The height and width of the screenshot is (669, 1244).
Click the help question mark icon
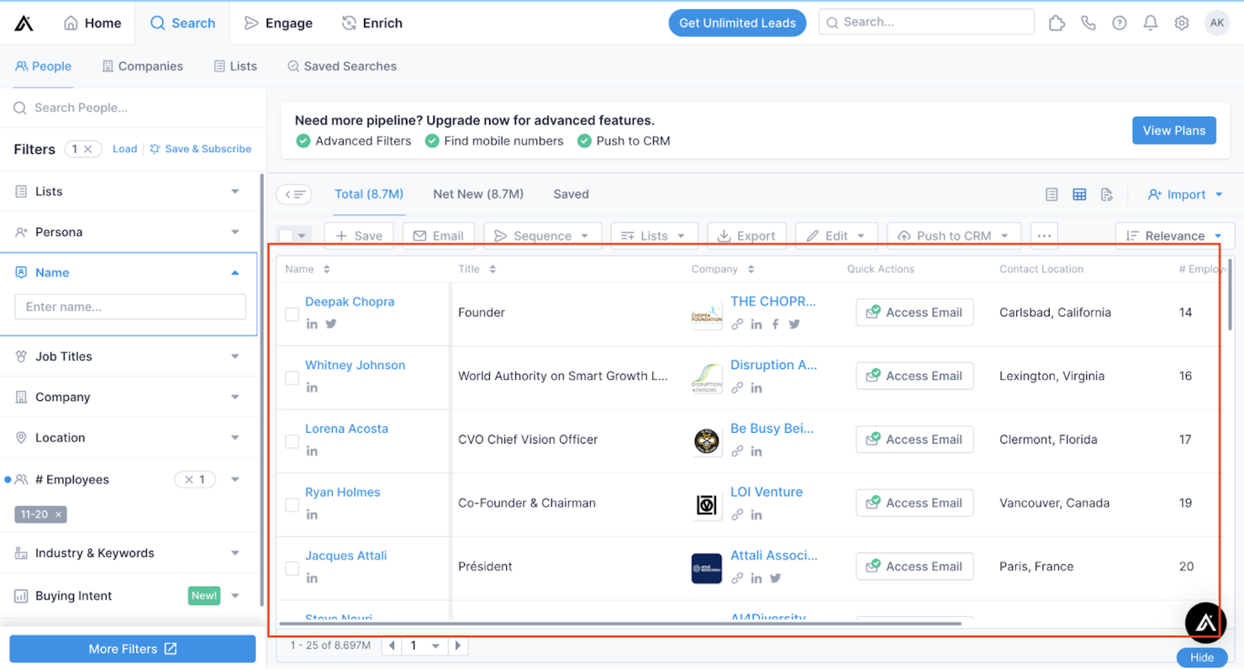[x=1119, y=23]
